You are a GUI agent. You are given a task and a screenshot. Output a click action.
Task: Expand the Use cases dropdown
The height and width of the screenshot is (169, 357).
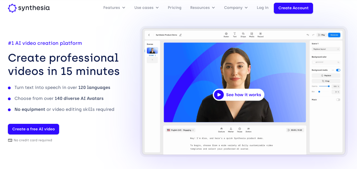click(x=146, y=8)
